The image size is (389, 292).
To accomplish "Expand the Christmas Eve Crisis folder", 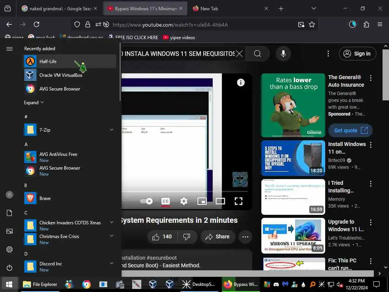I will [x=70, y=239].
